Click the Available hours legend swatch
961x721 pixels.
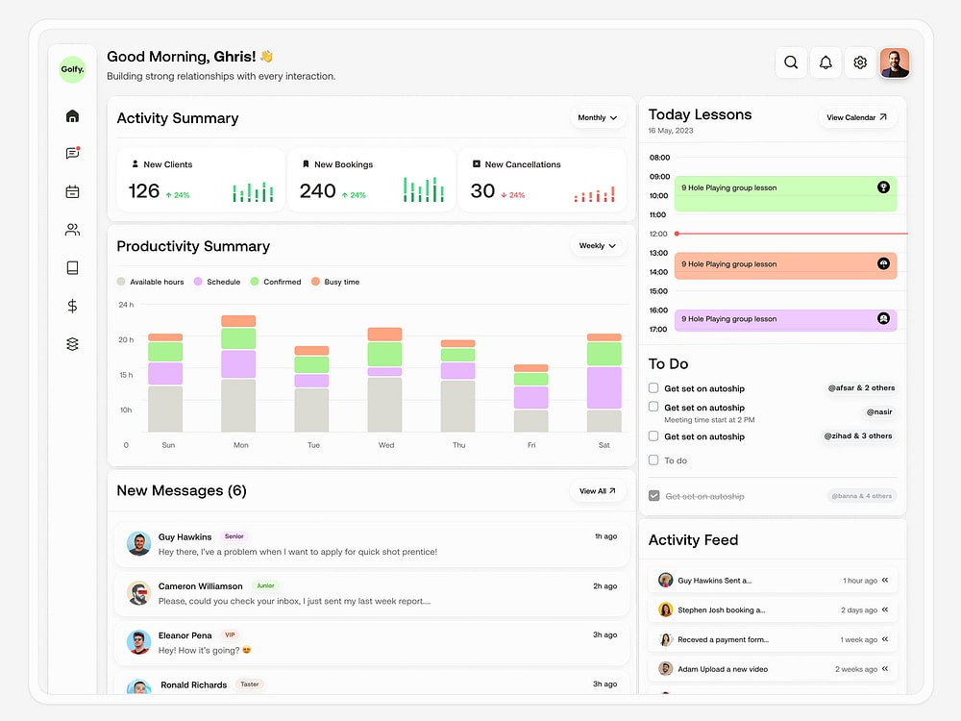point(121,282)
